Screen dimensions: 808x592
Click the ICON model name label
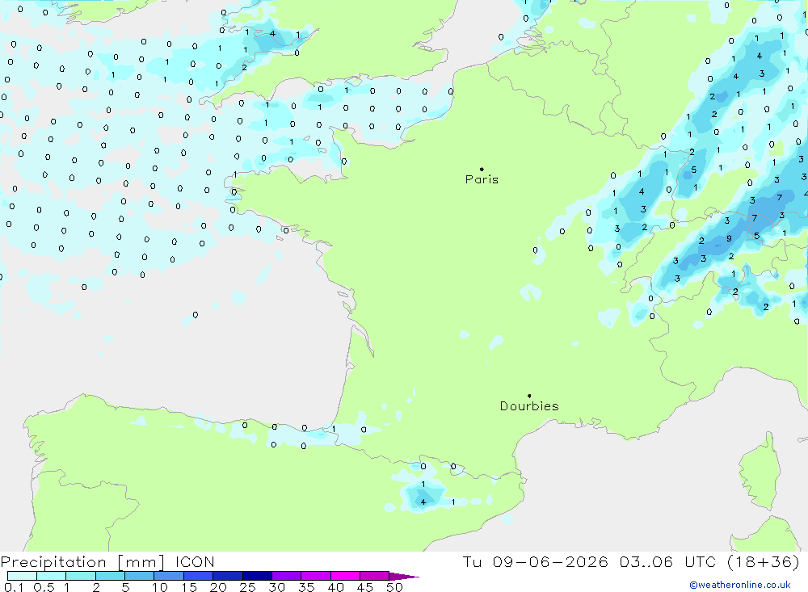(195, 562)
